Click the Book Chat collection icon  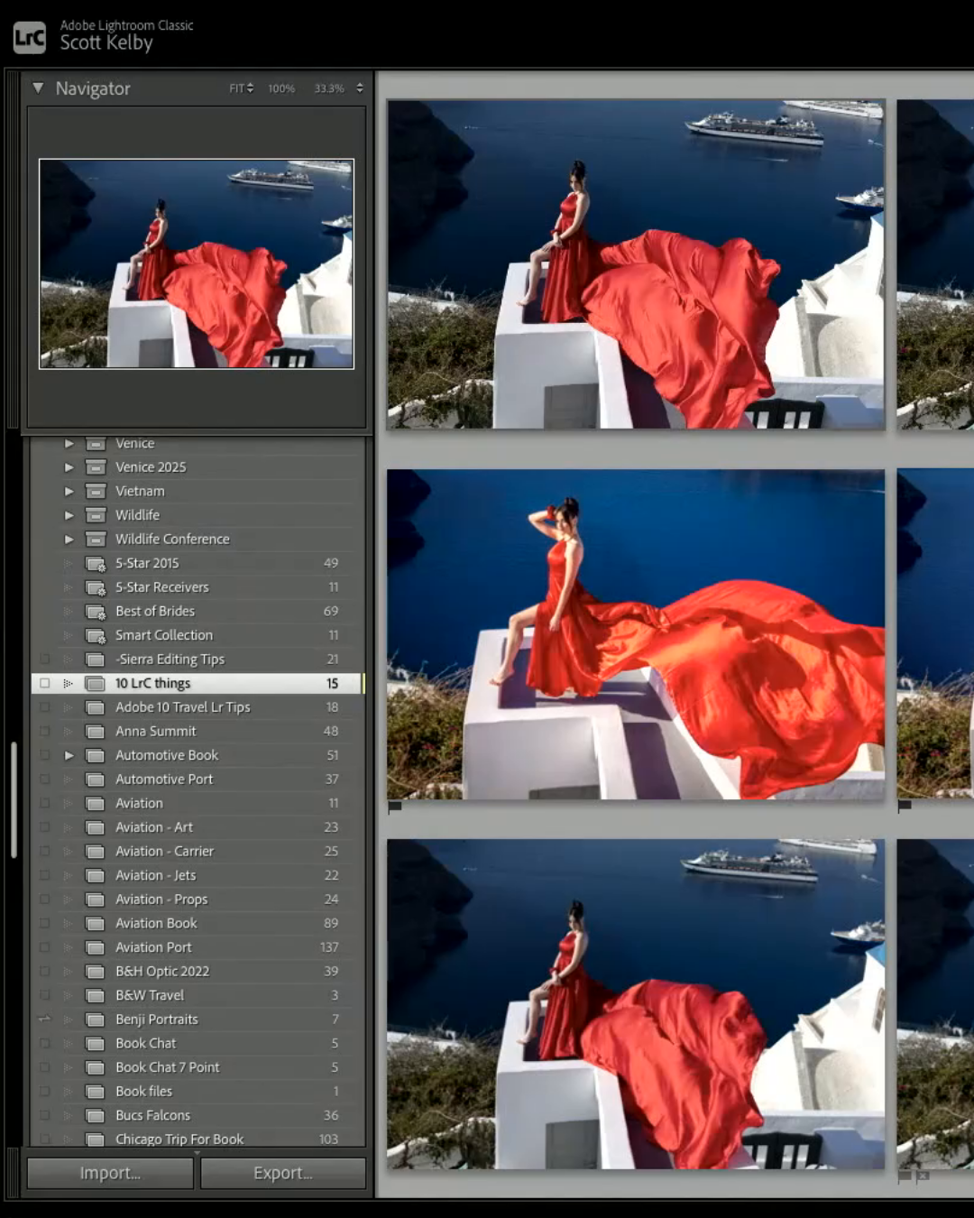(96, 1044)
